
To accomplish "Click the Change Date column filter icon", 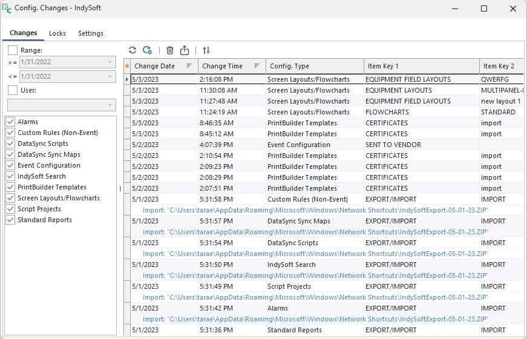I will 189,66.
